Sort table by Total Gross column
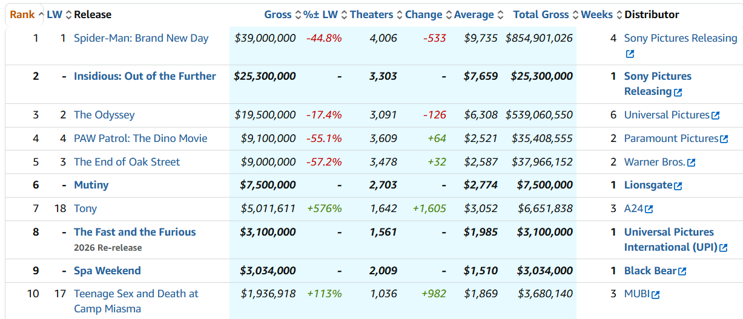The height and width of the screenshot is (319, 743). (546, 14)
